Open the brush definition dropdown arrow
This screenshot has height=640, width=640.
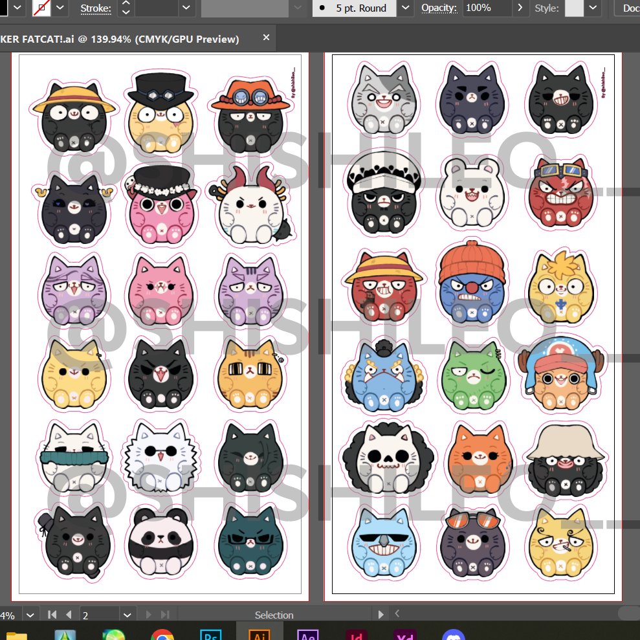405,7
